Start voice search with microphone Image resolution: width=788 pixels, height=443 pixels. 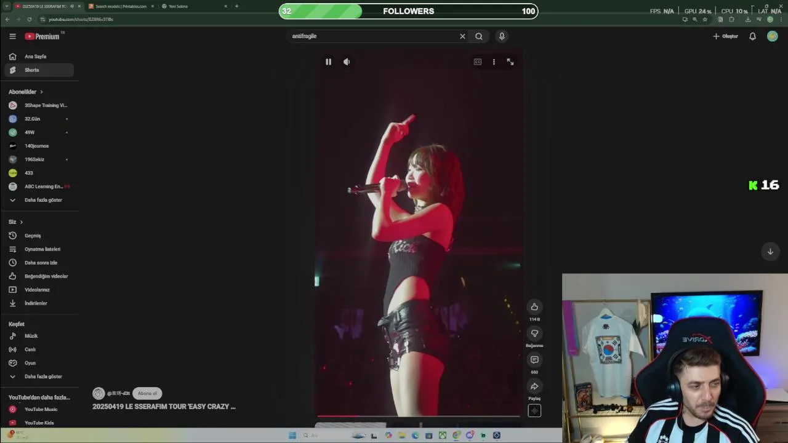(x=502, y=36)
